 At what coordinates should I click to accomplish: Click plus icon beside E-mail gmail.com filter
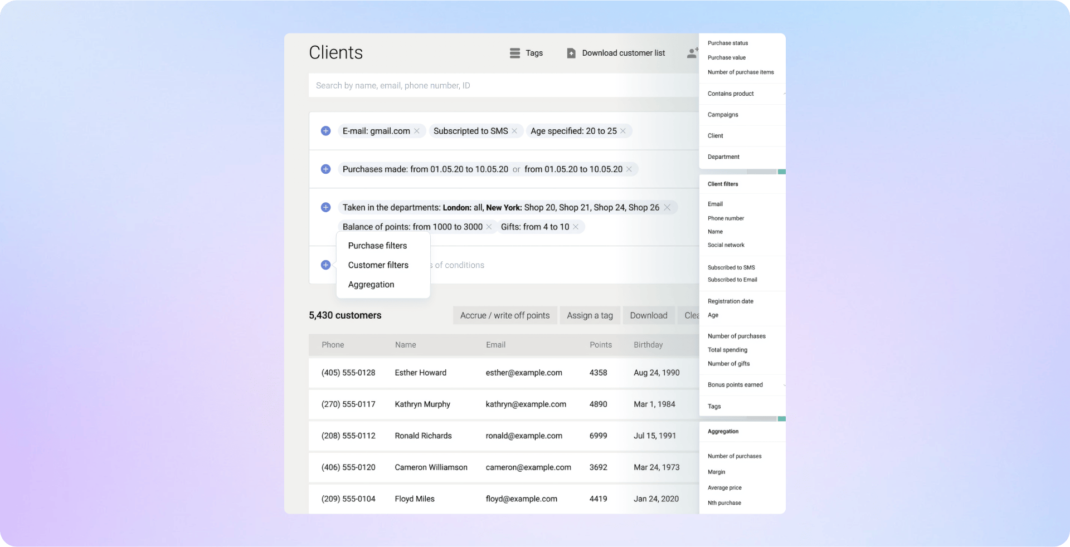(326, 131)
